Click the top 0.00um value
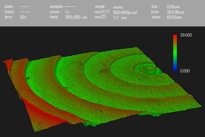The width and height of the screenshot is (205, 137). [173, 7]
